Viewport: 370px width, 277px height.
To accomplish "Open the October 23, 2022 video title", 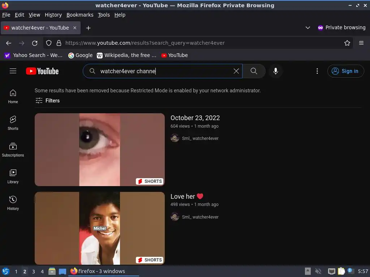I will point(195,118).
